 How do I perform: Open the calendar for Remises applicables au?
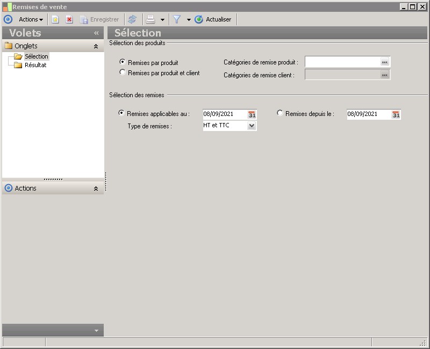pyautogui.click(x=252, y=114)
